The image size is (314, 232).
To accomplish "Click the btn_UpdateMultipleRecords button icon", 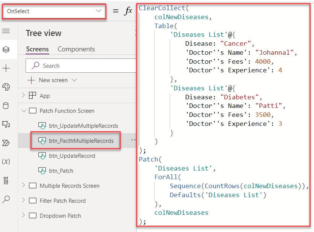I will (42, 126).
